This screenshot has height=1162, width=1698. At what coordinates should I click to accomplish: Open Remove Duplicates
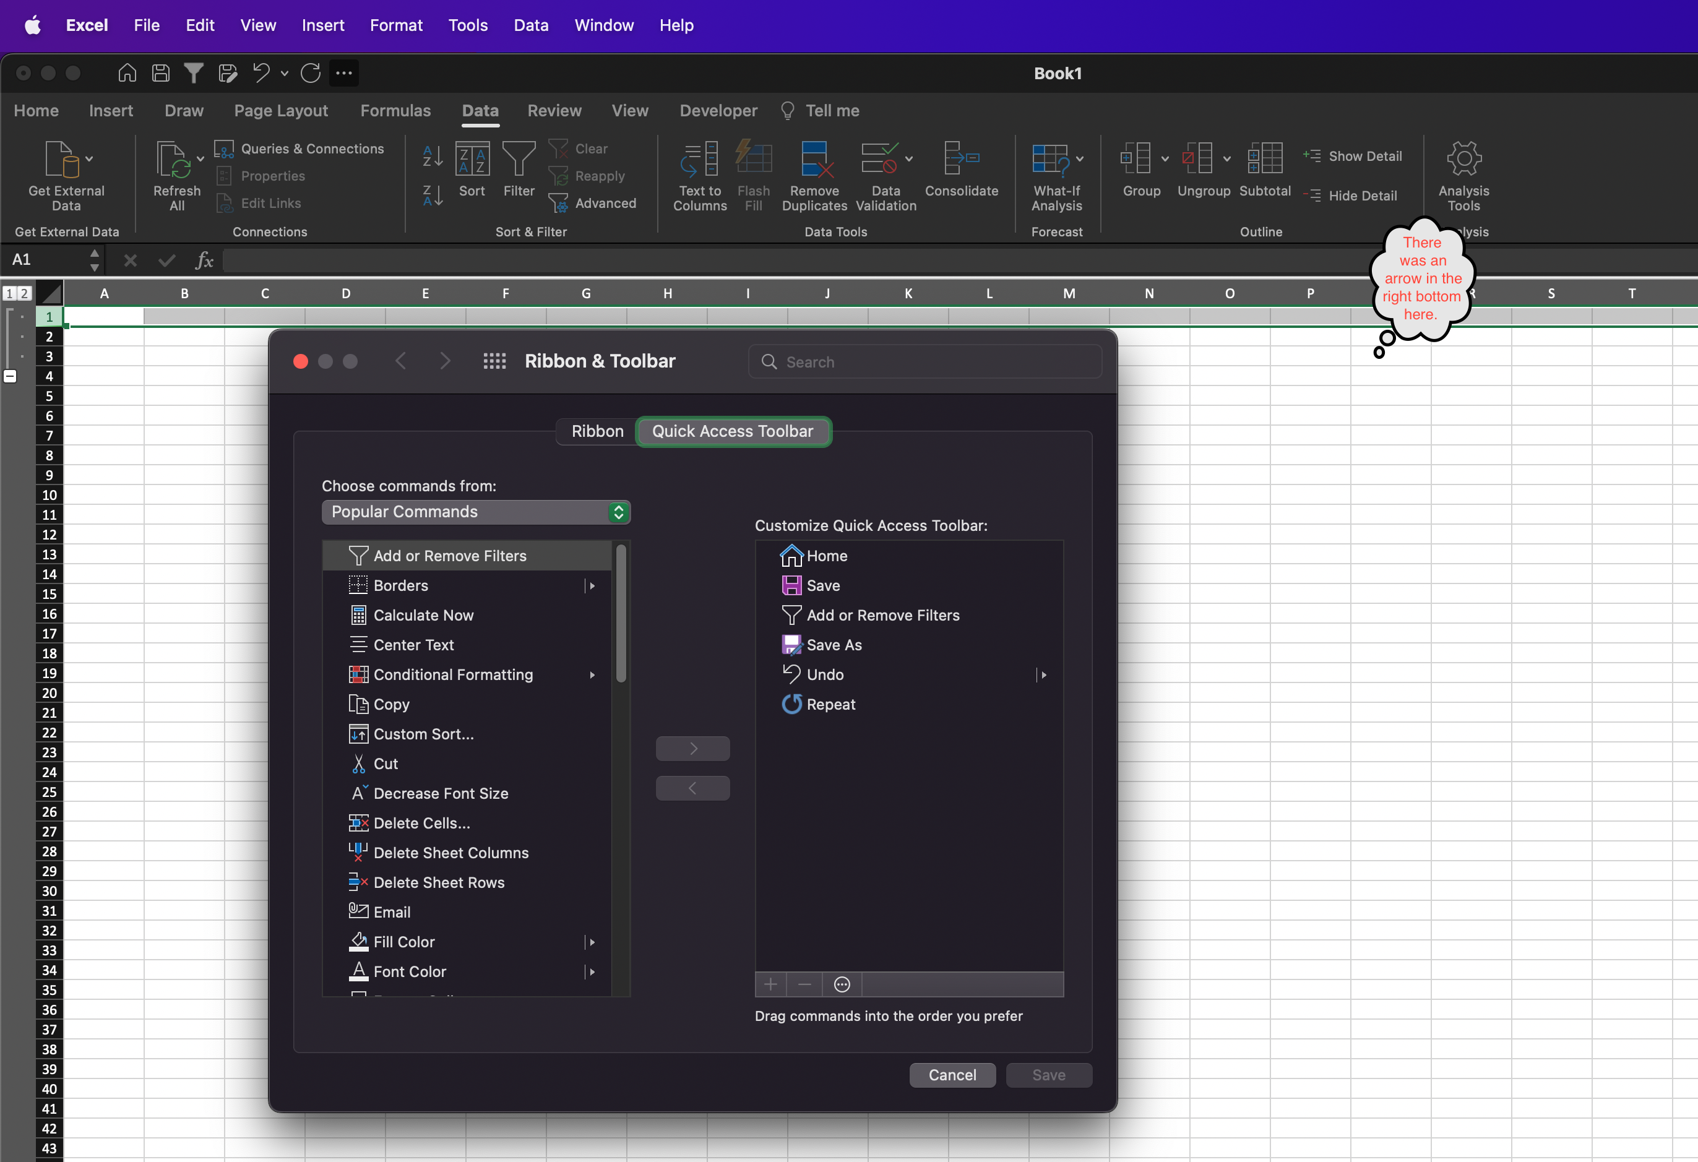click(815, 175)
